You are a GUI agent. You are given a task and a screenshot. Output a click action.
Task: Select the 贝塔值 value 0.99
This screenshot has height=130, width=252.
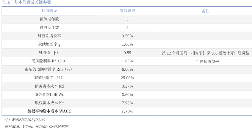tap(127, 53)
